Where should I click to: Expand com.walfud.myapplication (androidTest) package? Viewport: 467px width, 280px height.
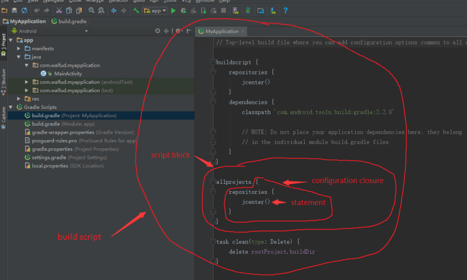click(x=27, y=82)
